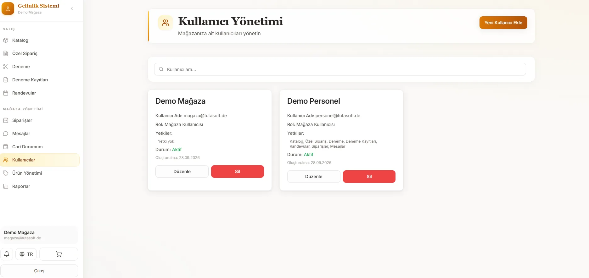Open the Demo Mağaza account box in sidebar

pos(39,235)
